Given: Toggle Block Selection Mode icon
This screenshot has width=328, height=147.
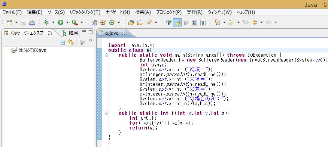Looking at the screenshot, I should 194,22.
